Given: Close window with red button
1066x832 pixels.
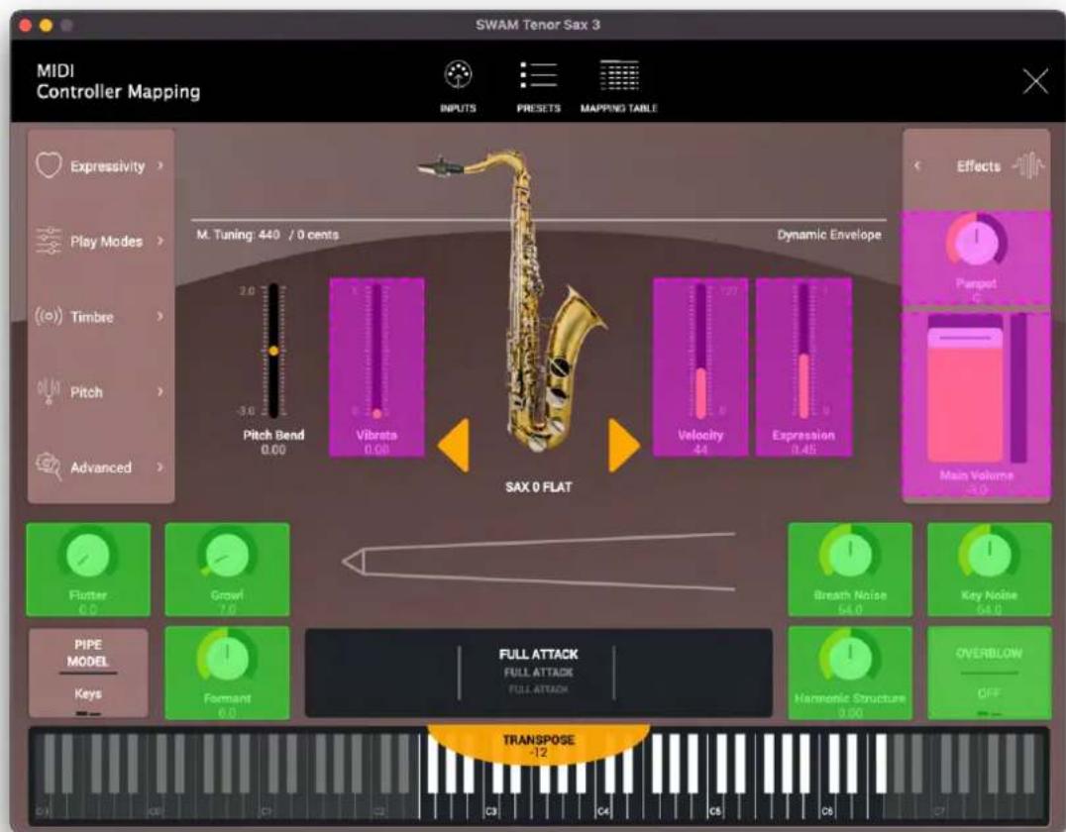Looking at the screenshot, I should [26, 25].
